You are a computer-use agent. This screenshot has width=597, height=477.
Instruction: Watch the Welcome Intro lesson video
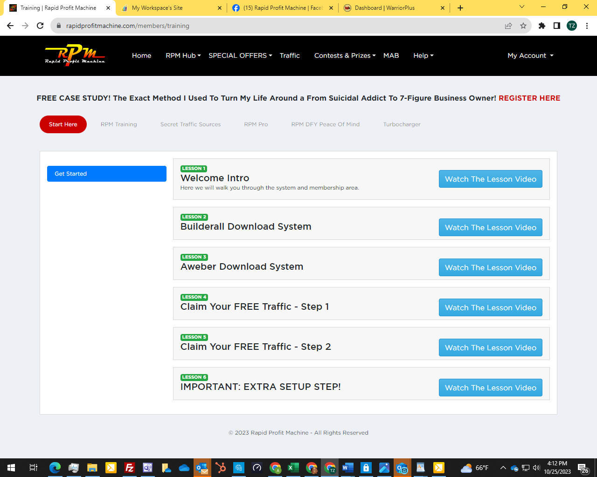[491, 179]
